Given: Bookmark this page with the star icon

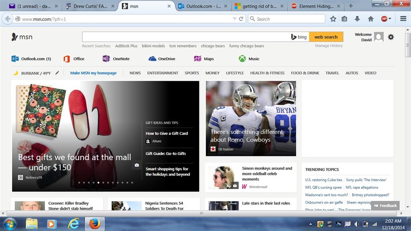Looking at the screenshot, I should click(333, 19).
